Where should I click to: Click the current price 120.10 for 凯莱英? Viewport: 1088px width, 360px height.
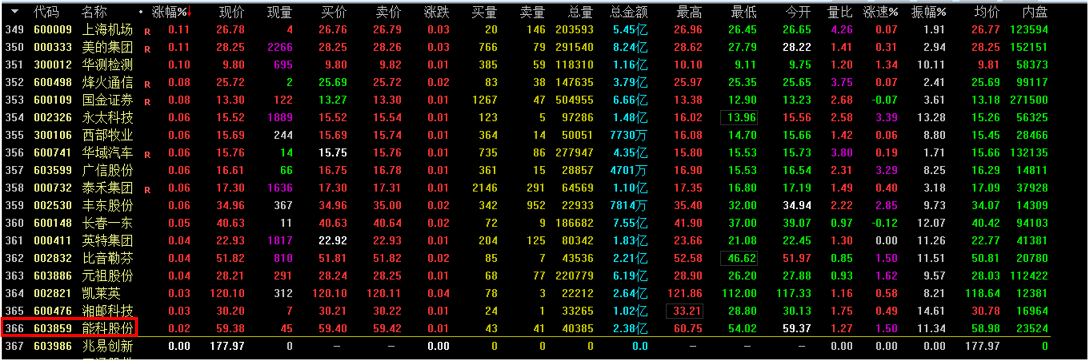(x=227, y=293)
